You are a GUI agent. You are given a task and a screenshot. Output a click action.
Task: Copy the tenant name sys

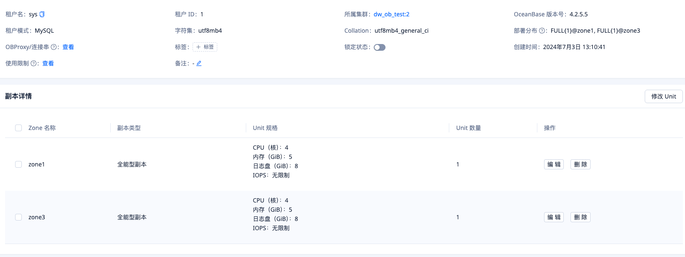coord(42,14)
